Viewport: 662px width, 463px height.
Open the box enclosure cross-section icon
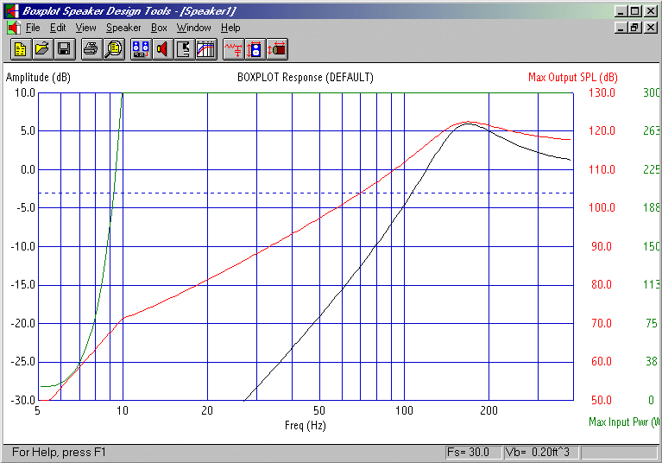185,49
